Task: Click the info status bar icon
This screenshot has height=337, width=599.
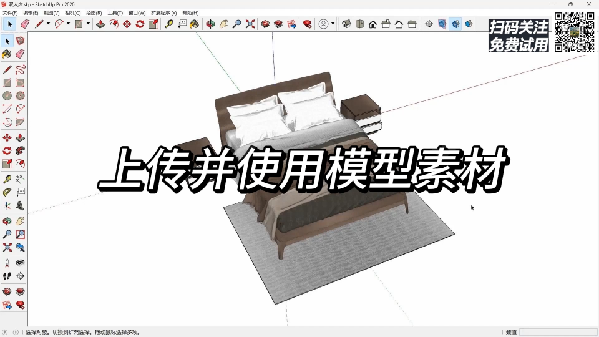Action: point(16,332)
